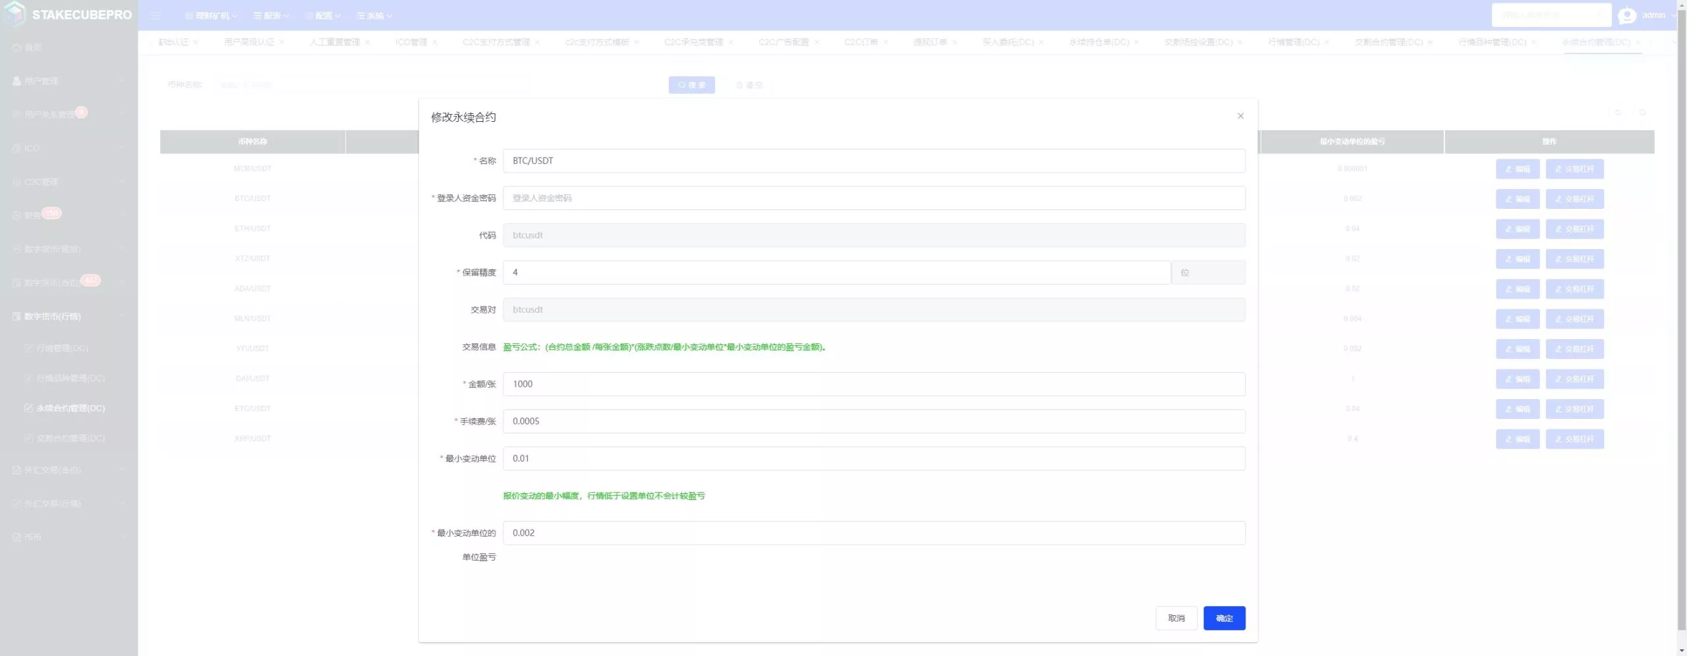Toggle the sidebar with the hamburger icon
1687x656 pixels.
[156, 15]
